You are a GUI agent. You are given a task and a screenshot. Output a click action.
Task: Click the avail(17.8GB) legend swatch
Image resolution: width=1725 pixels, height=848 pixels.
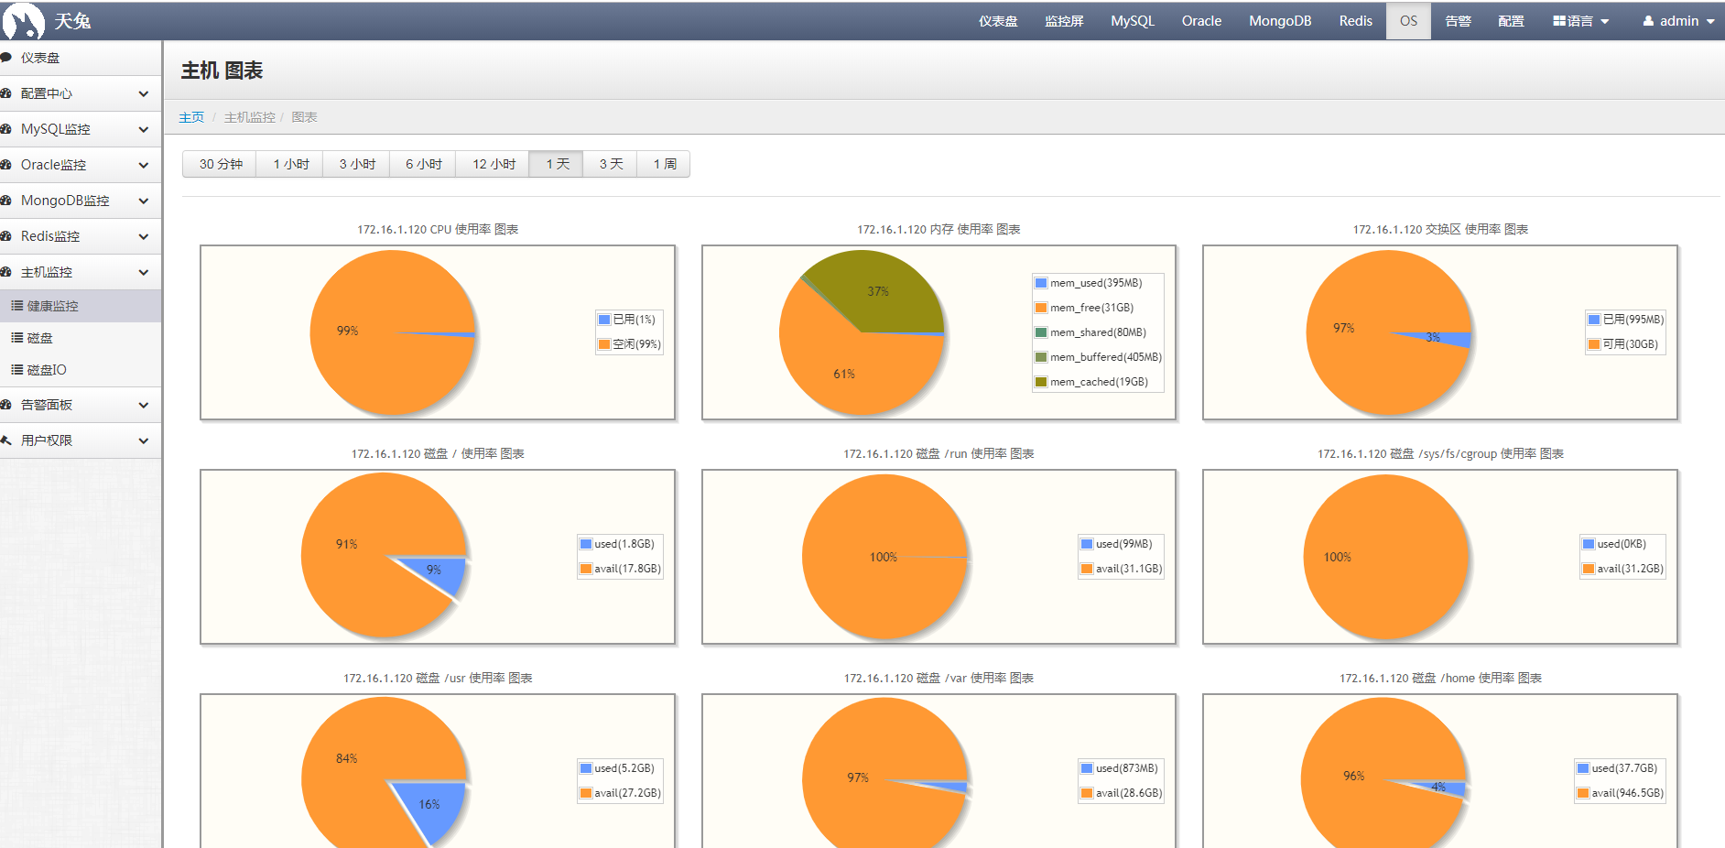(586, 569)
